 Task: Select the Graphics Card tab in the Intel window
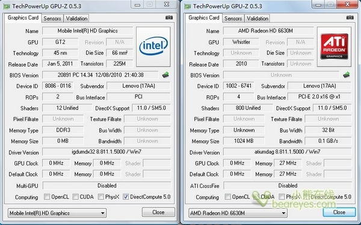(x=23, y=17)
